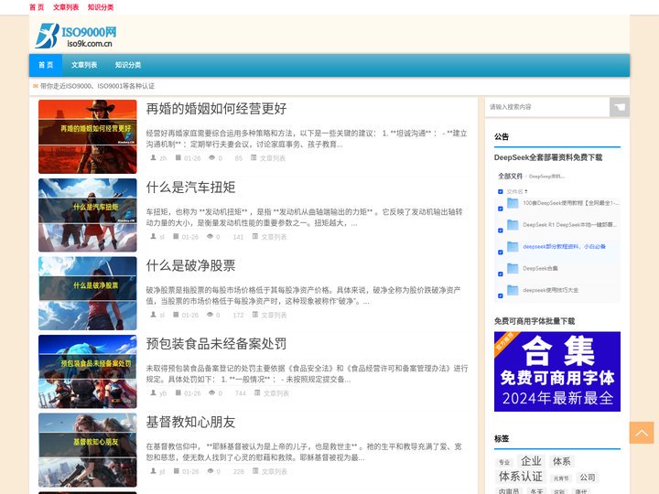Click the 预包装食品未经备案处罚 thumbnail image
Screen dimensions: 659x494
point(88,371)
